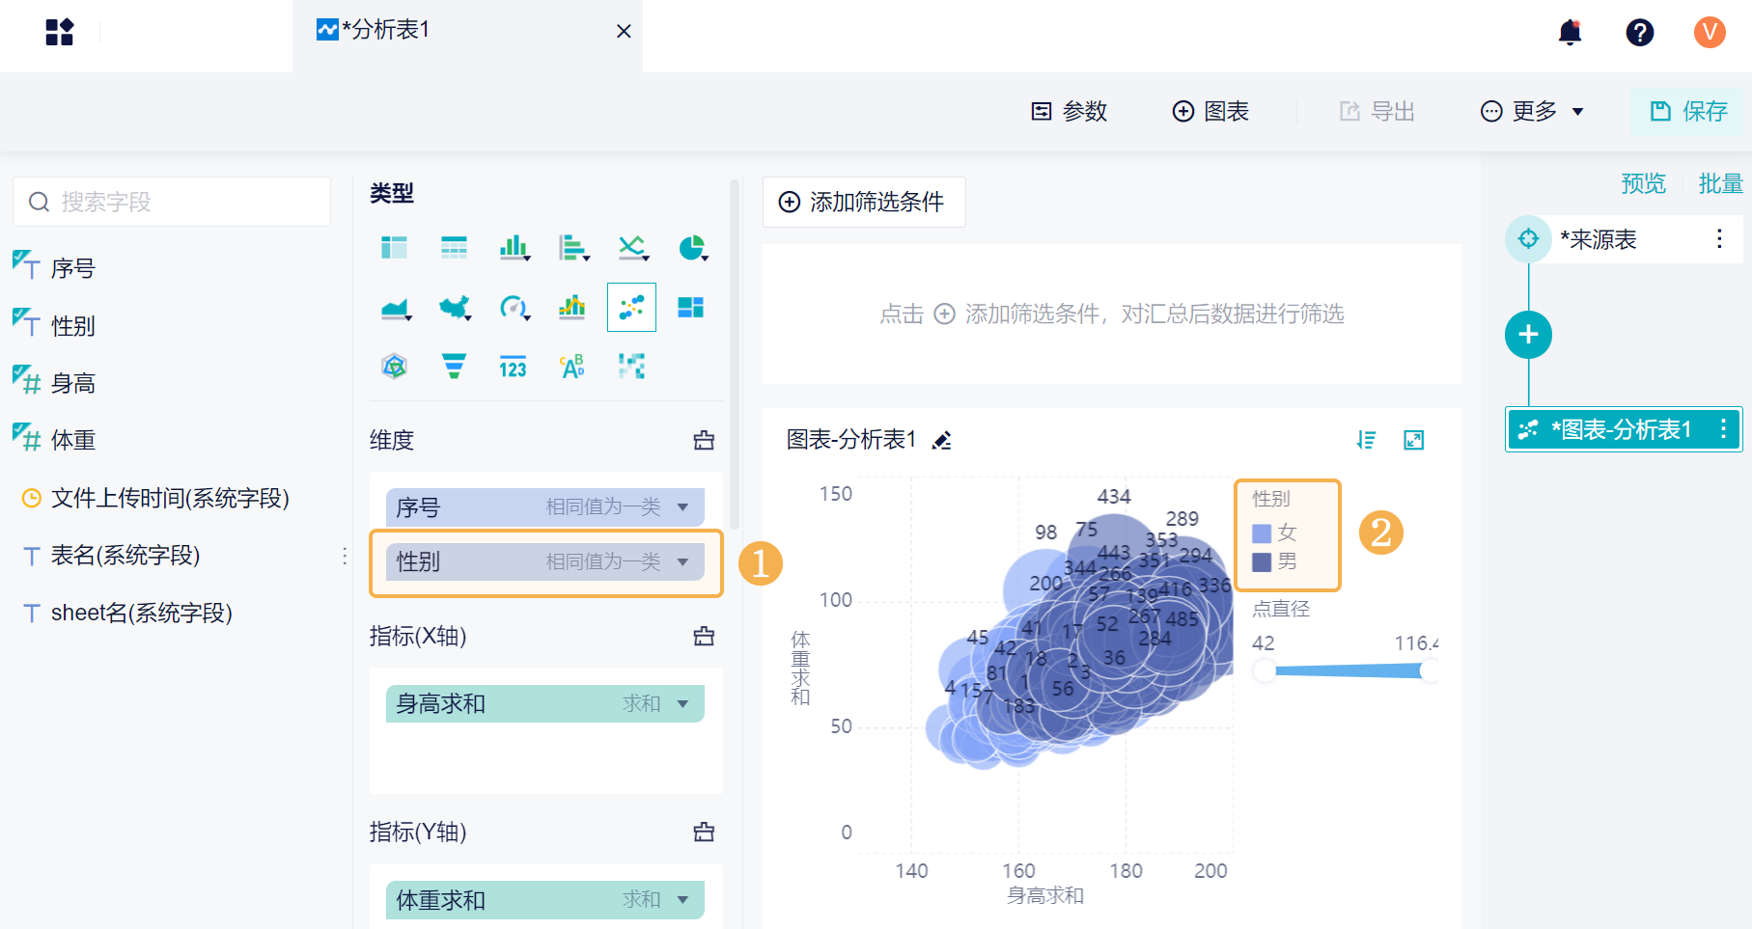Select the area chart type
Screen dimensions: 1752x929
[395, 308]
